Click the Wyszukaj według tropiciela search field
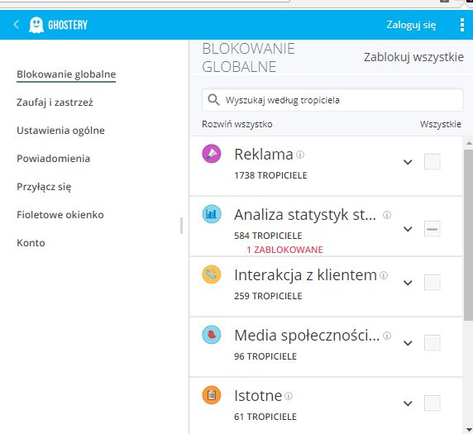This screenshot has height=434, width=473. [x=332, y=100]
